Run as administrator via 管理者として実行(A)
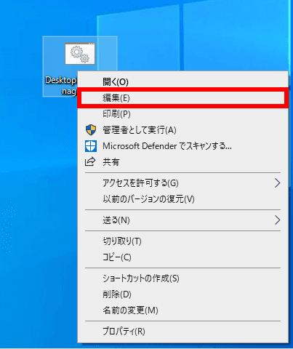Image resolution: width=293 pixels, height=349 pixels. (x=182, y=130)
